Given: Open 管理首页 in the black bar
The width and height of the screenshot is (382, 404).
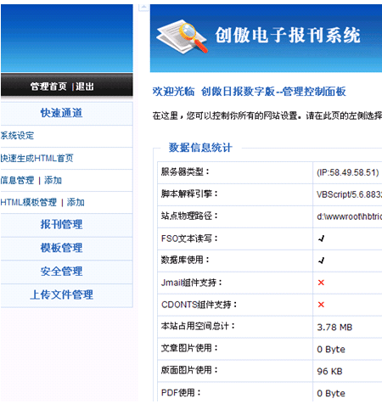Looking at the screenshot, I should (48, 87).
